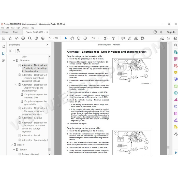Click the page number input field
Screen dimensions: 178x178
[x=50, y=38]
